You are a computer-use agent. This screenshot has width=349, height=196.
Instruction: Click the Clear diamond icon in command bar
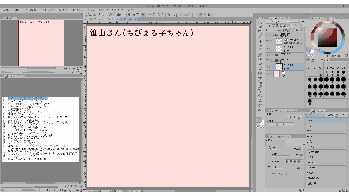[110, 15]
